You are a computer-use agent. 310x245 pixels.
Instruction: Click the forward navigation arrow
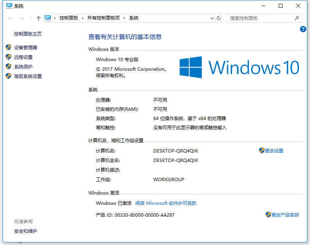21,18
